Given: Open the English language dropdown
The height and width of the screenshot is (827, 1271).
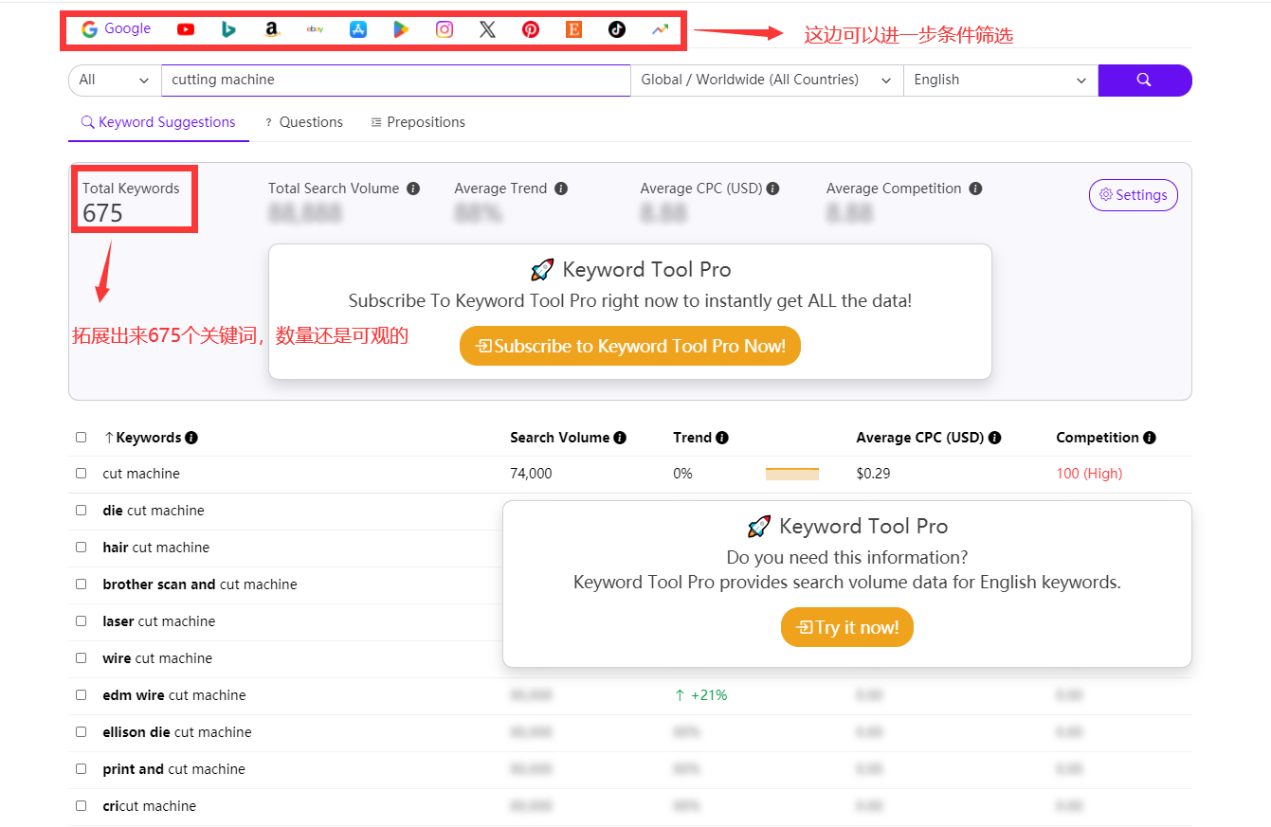Looking at the screenshot, I should point(999,81).
